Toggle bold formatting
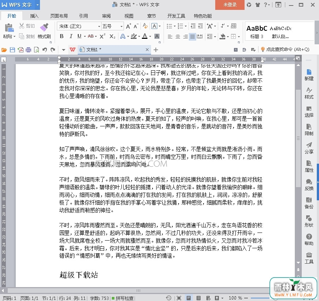This screenshot has height=301, width=319. (x=62, y=36)
